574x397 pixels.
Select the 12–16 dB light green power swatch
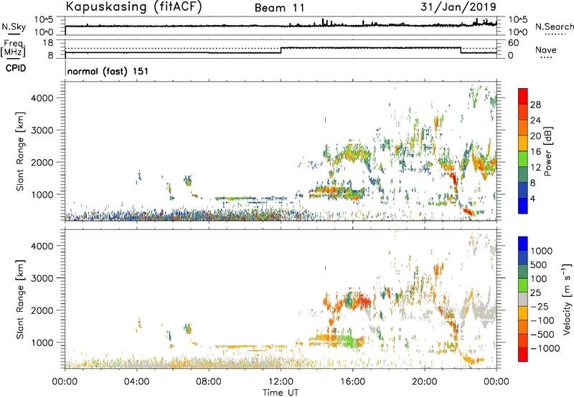click(x=523, y=158)
